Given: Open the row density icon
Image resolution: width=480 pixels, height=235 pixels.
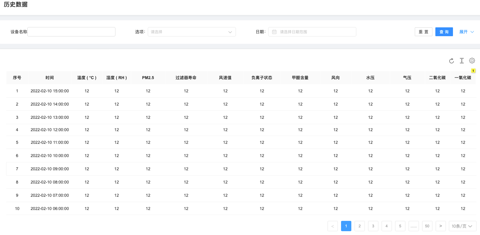Looking at the screenshot, I should [462, 61].
